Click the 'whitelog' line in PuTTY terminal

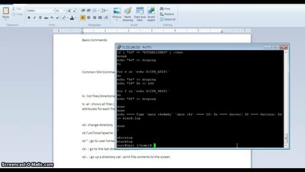pyautogui.click(x=125, y=138)
